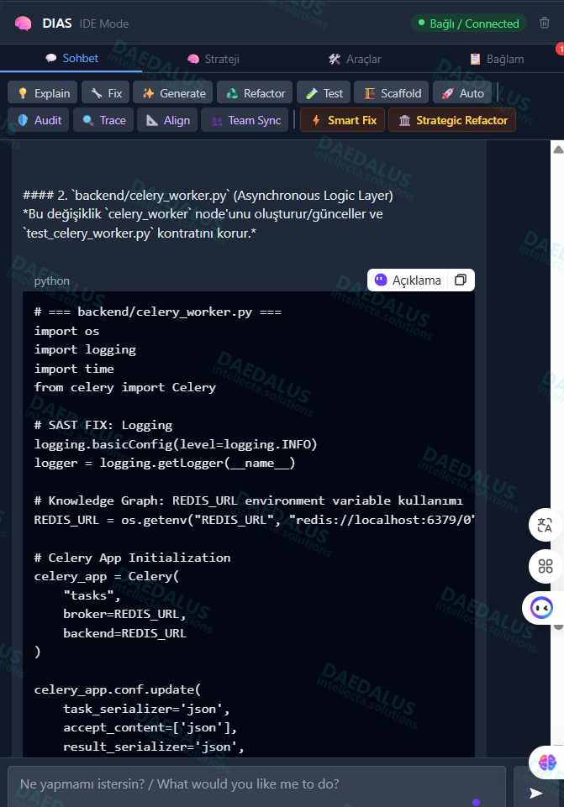Click the Fix wrench button
Viewport: 564px width, 807px height.
click(106, 93)
